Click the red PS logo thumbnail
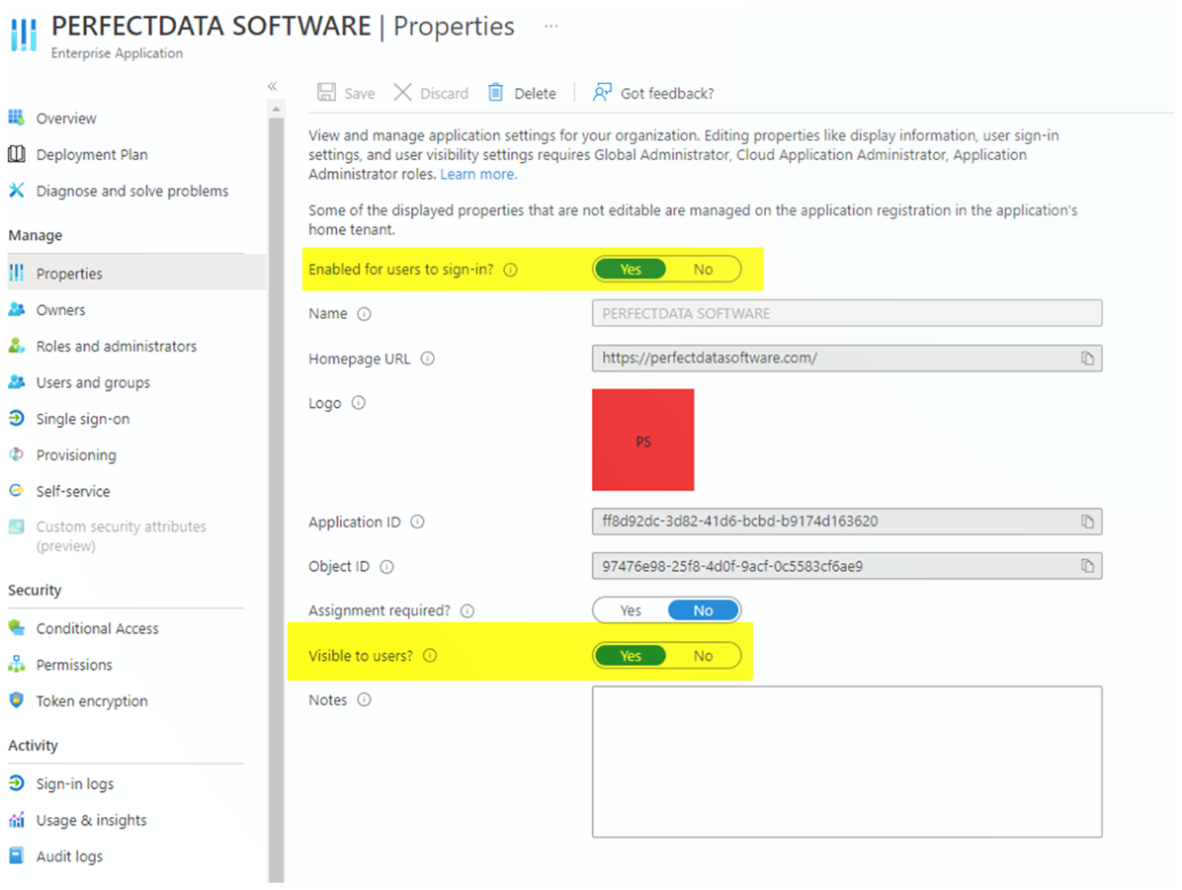The width and height of the screenshot is (1182, 890). [643, 439]
